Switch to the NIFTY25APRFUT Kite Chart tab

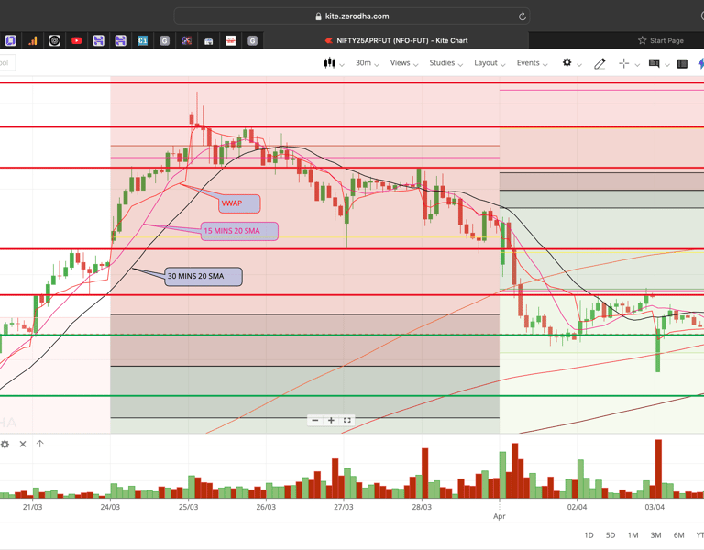pos(396,40)
